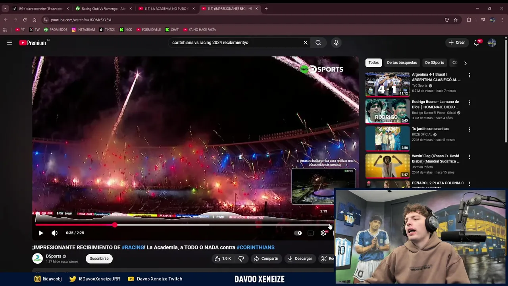Open KICK bookmark

coord(126,29)
